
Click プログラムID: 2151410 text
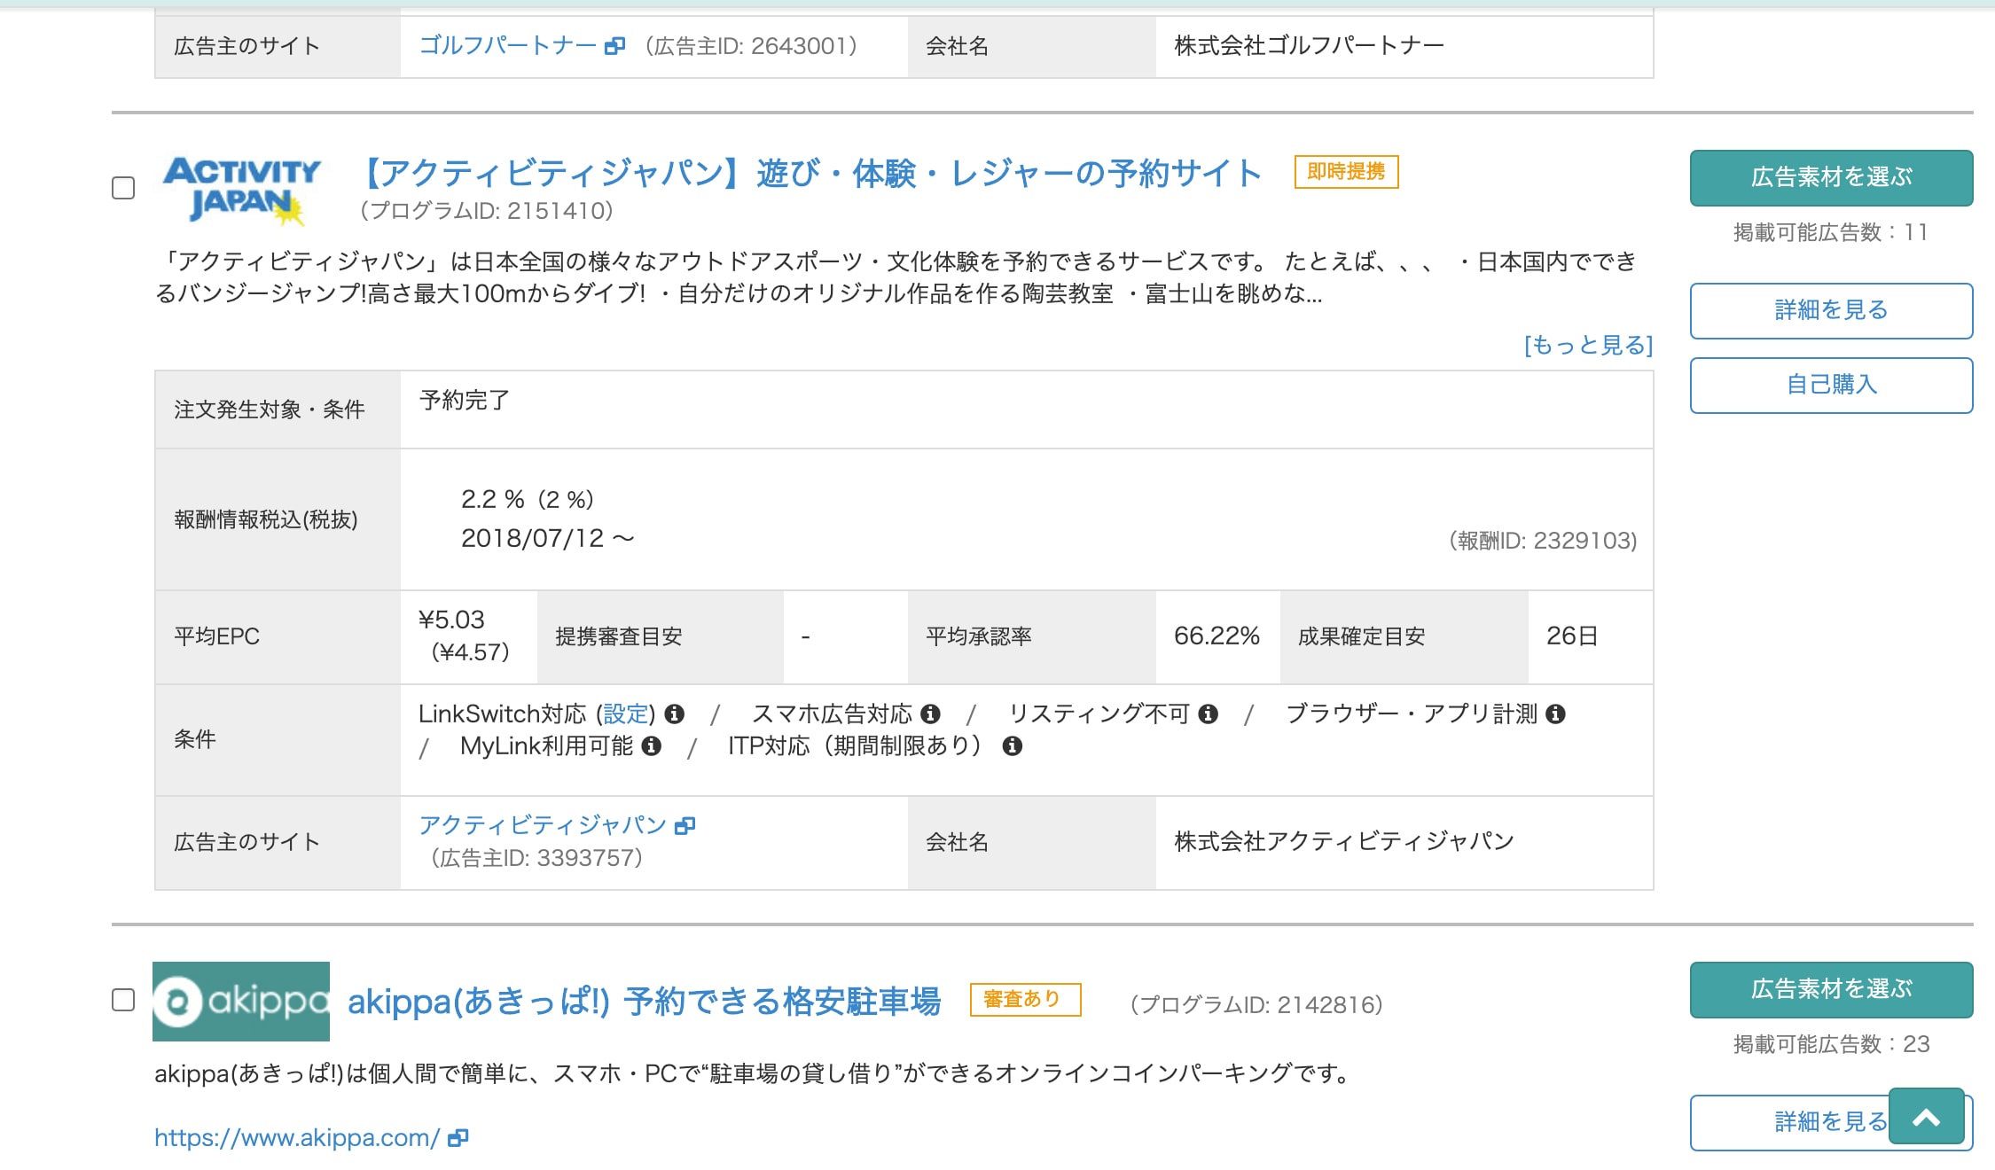point(487,211)
